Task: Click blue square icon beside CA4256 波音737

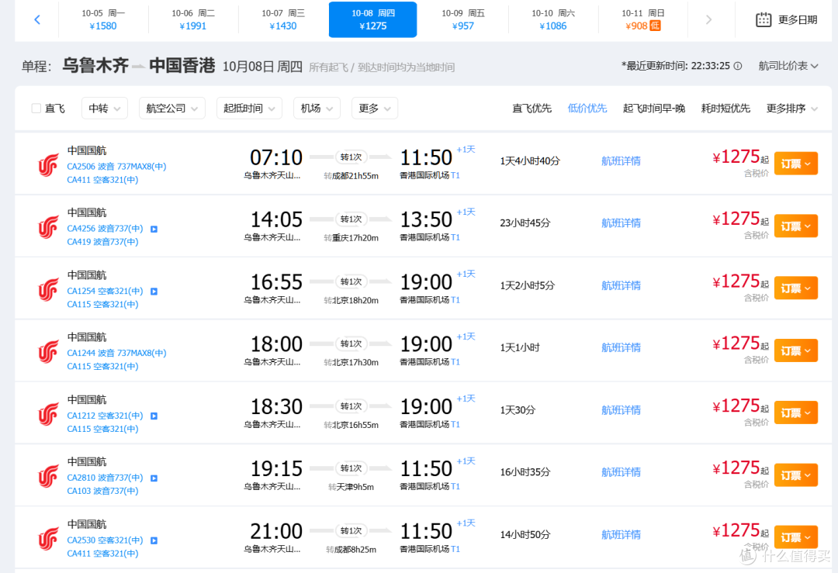Action: click(154, 229)
